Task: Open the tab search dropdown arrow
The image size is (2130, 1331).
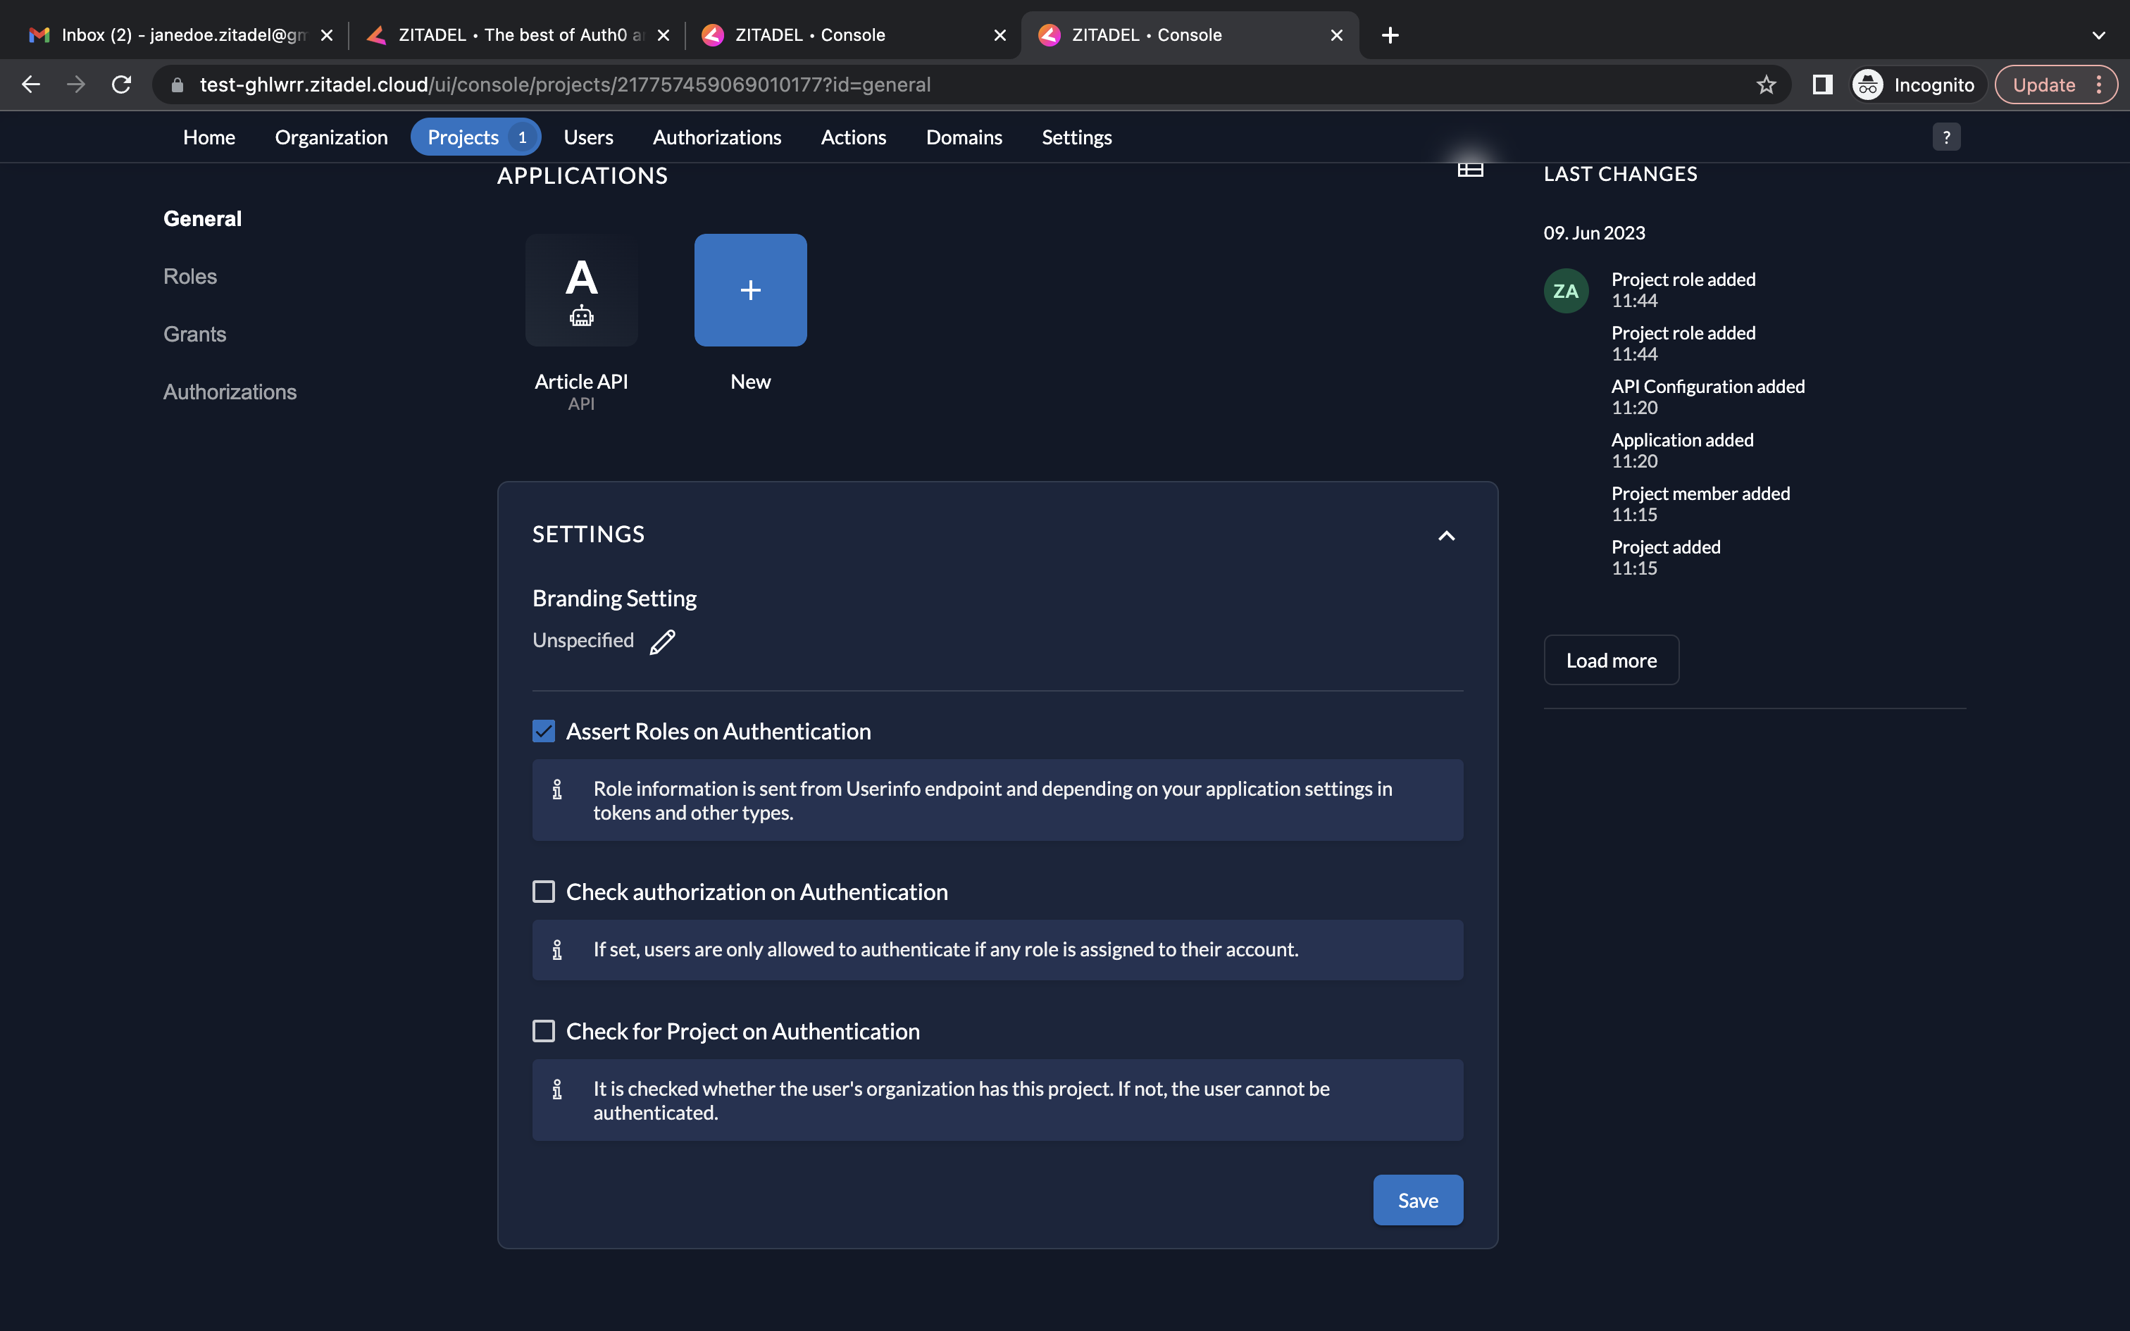Action: coord(2098,35)
